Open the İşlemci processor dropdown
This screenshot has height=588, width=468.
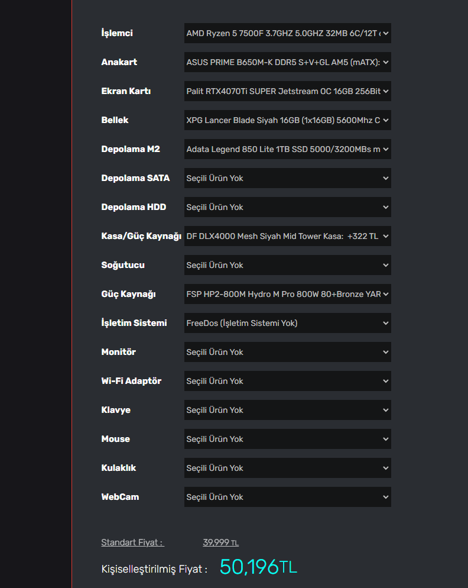[x=287, y=33]
